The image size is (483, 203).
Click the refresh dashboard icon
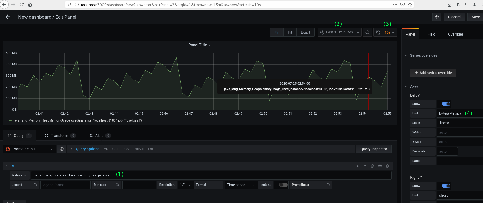(378, 32)
